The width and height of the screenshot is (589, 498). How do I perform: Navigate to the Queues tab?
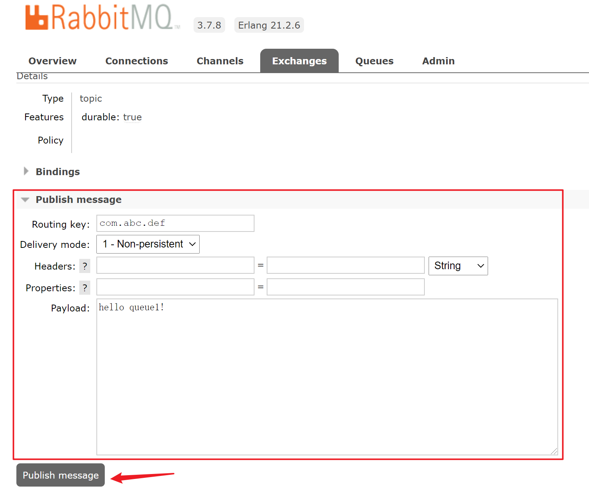coord(374,61)
